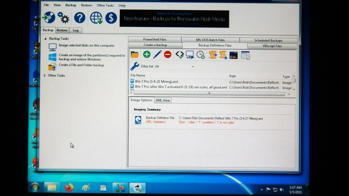The width and height of the screenshot is (349, 196).
Task: Click the Windows Start orb
Action: point(35,187)
